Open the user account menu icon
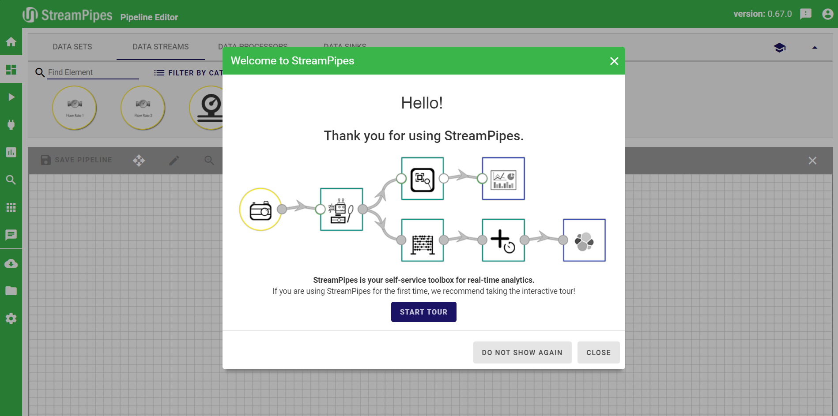 (827, 14)
